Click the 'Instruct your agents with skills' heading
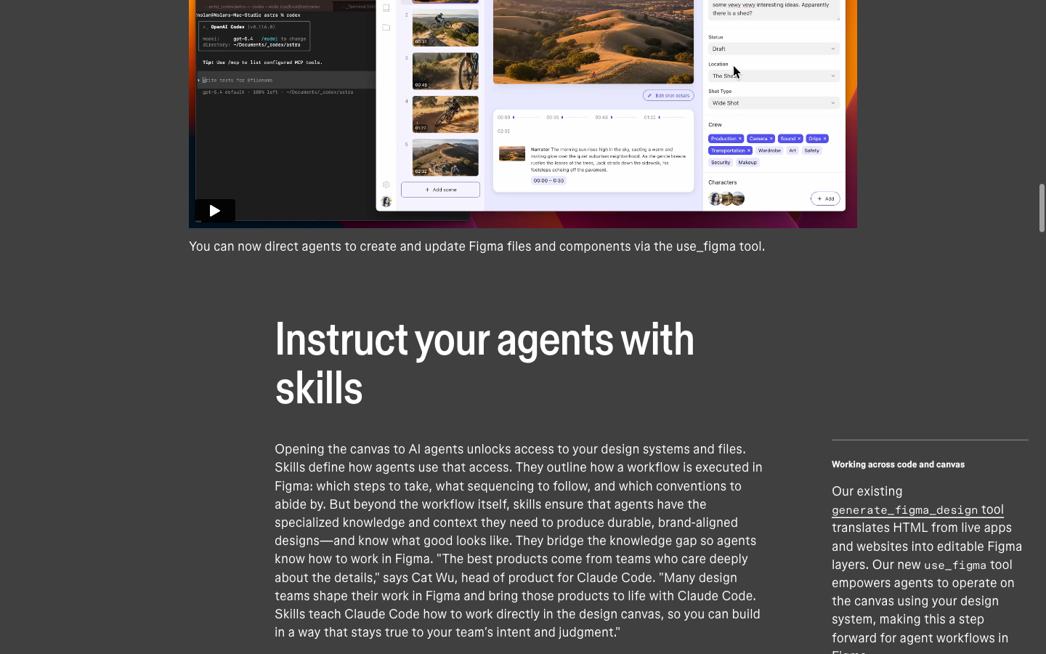The image size is (1046, 654). click(485, 363)
